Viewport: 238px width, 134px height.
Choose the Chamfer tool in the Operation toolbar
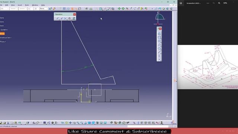62,19
